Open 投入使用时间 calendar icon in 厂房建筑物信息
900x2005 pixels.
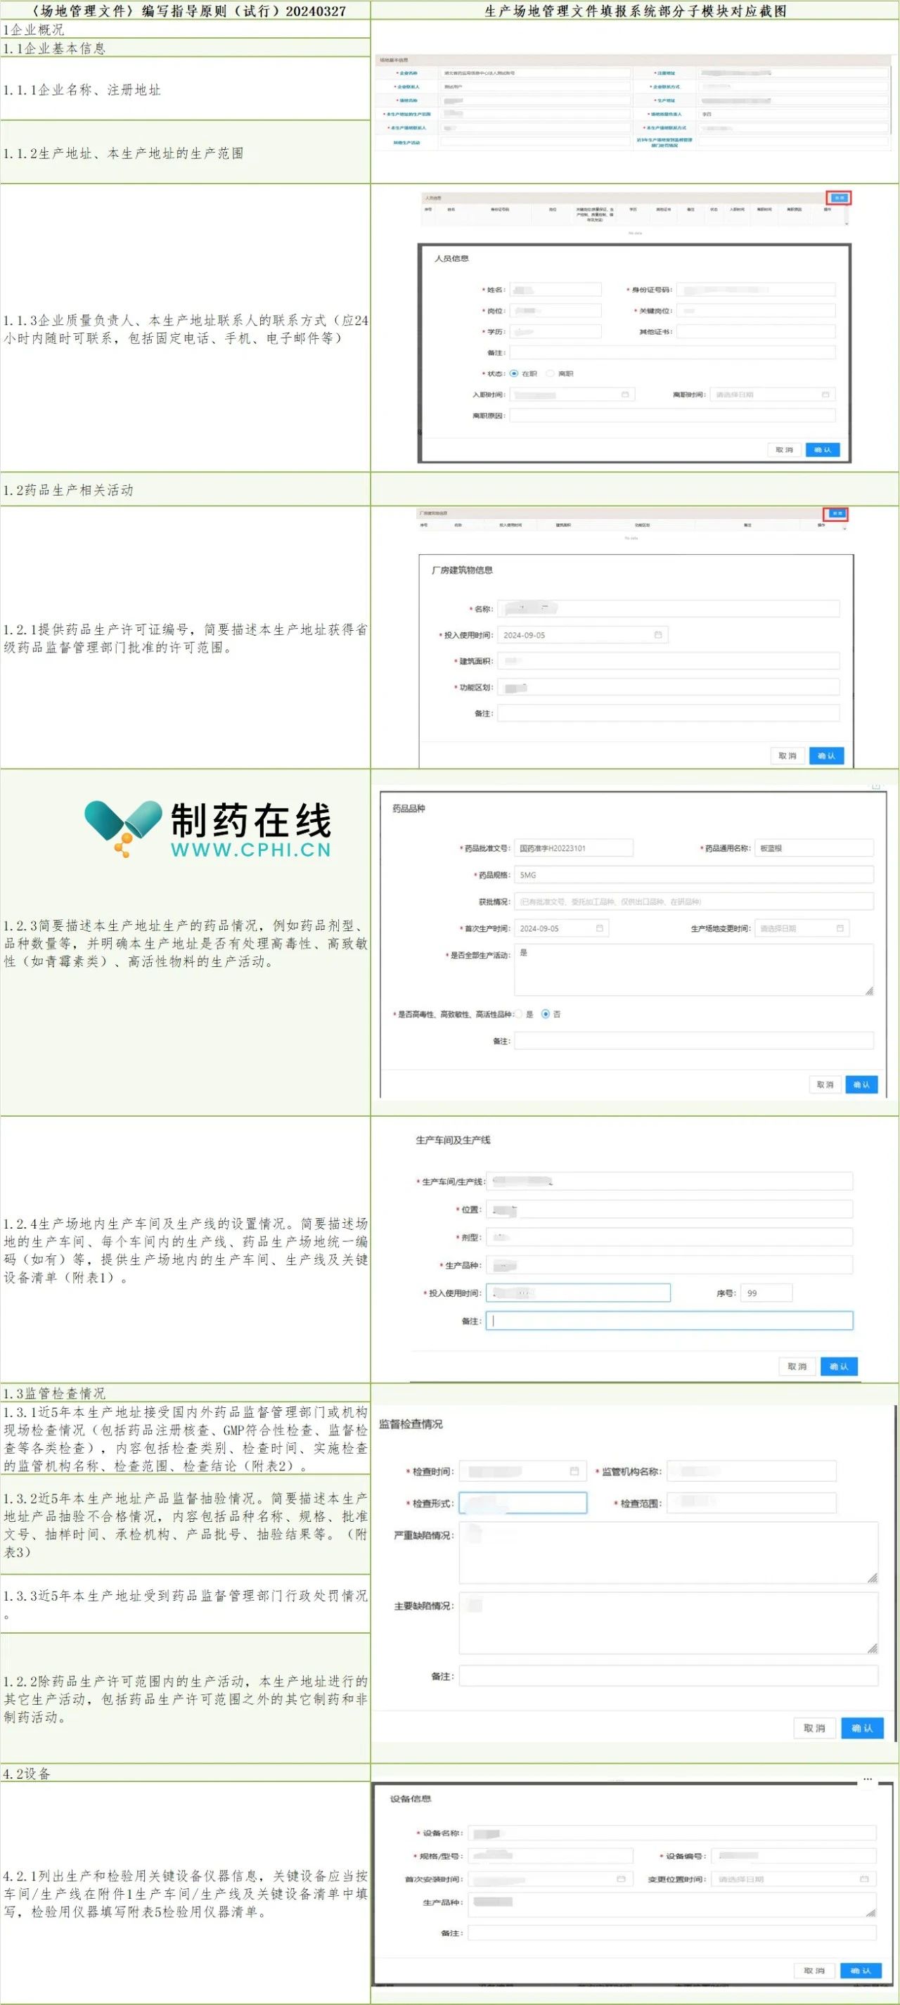pos(657,635)
